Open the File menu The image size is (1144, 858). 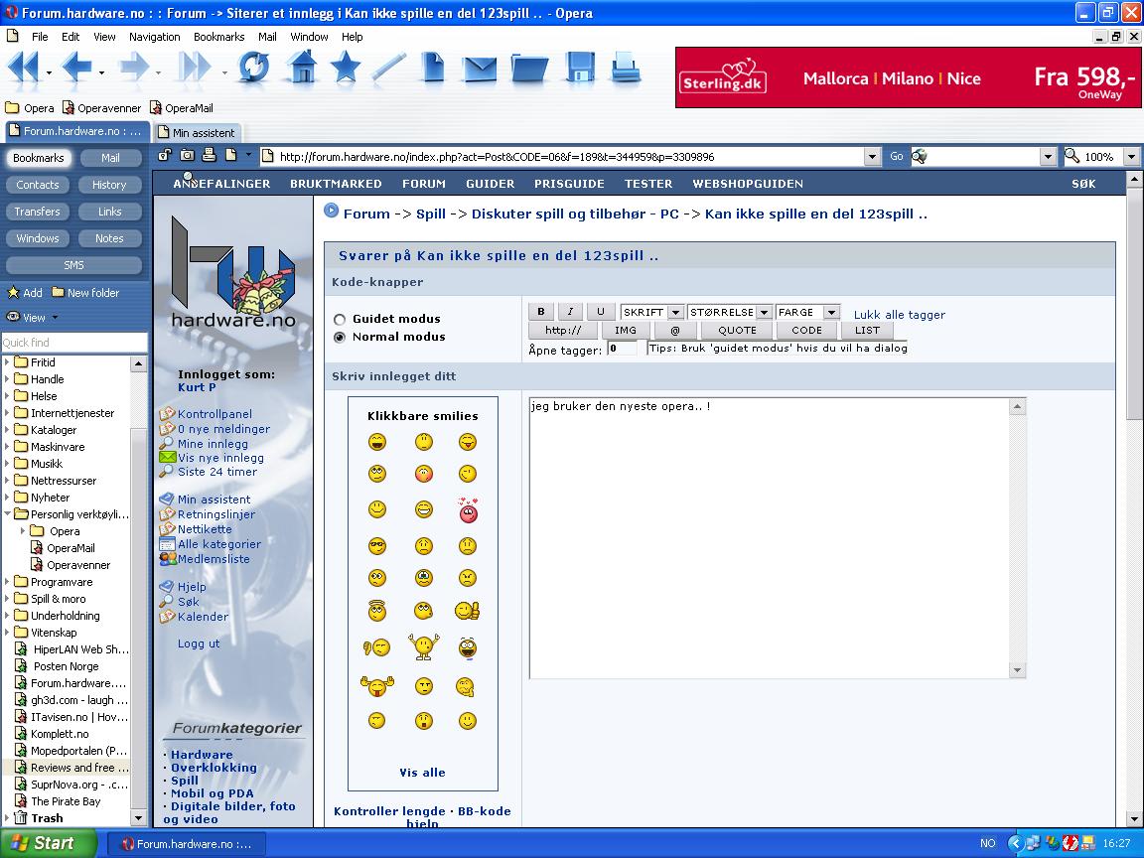[x=40, y=37]
